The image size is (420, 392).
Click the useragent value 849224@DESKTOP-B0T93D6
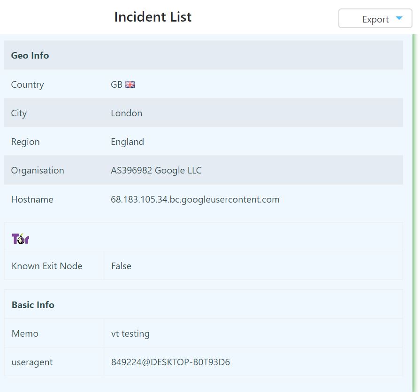[x=170, y=362]
